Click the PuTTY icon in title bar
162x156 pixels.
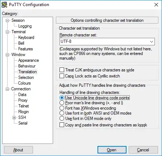(x=4, y=5)
